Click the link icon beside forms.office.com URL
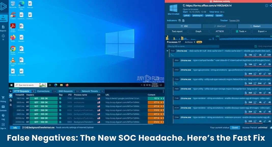272x147 pixels. click(x=184, y=5)
